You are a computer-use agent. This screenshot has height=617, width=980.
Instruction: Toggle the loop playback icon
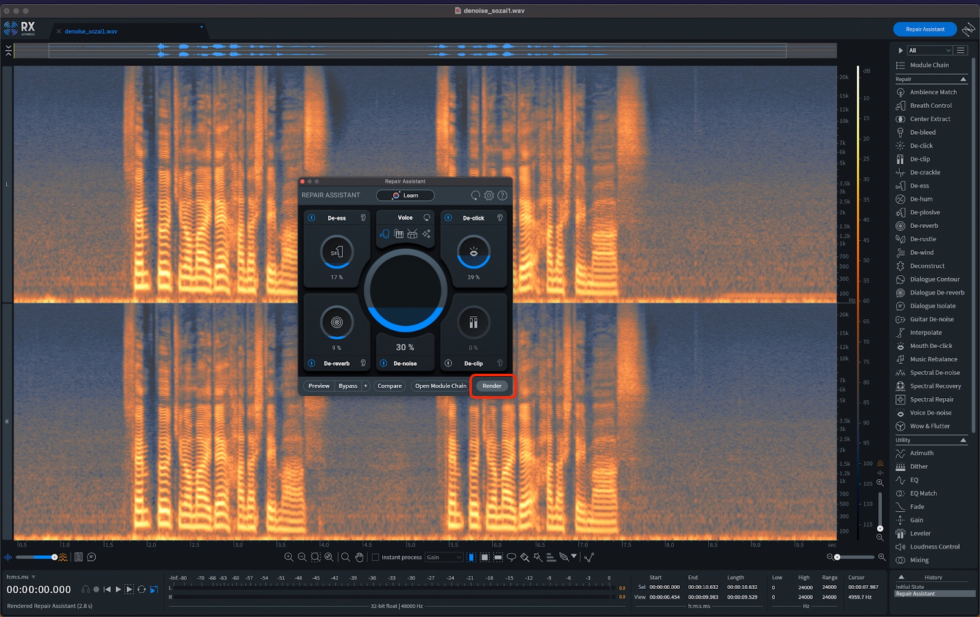(141, 589)
